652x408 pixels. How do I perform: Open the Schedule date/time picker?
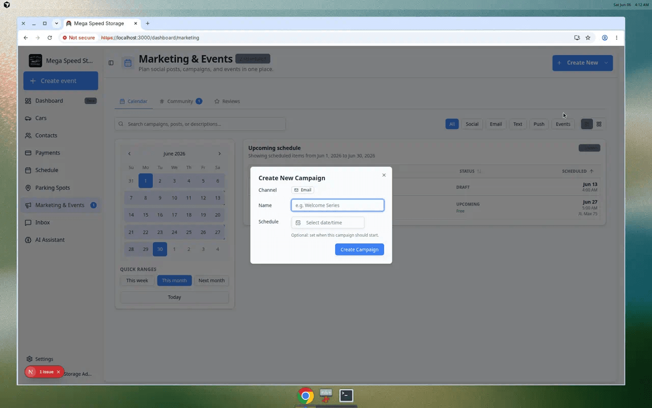click(328, 222)
